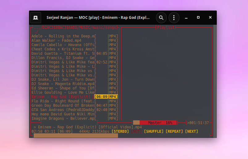The image size is (248, 159).
Task: Click the music/songs directory path header
Action: (75, 28)
